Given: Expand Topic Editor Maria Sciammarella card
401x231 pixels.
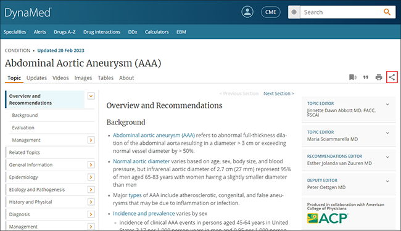Looking at the screenshot, I should 387,133.
